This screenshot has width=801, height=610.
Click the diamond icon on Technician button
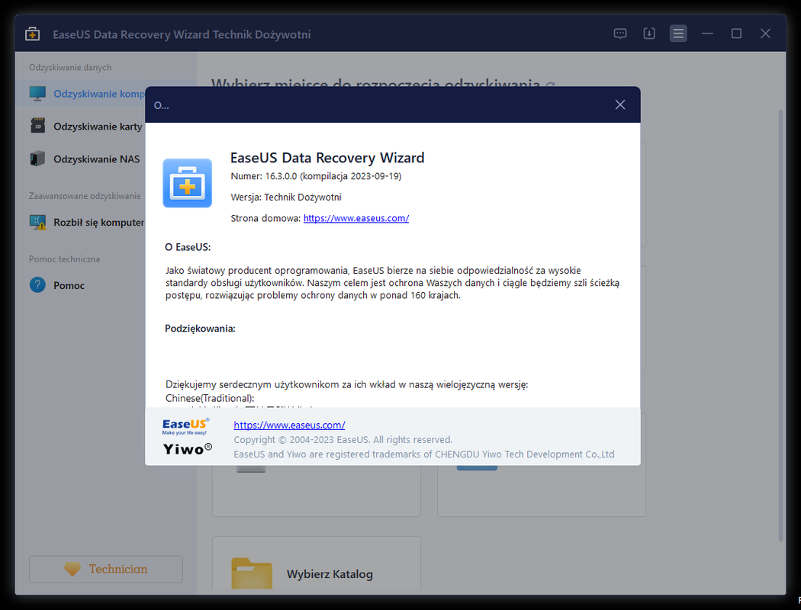72,569
